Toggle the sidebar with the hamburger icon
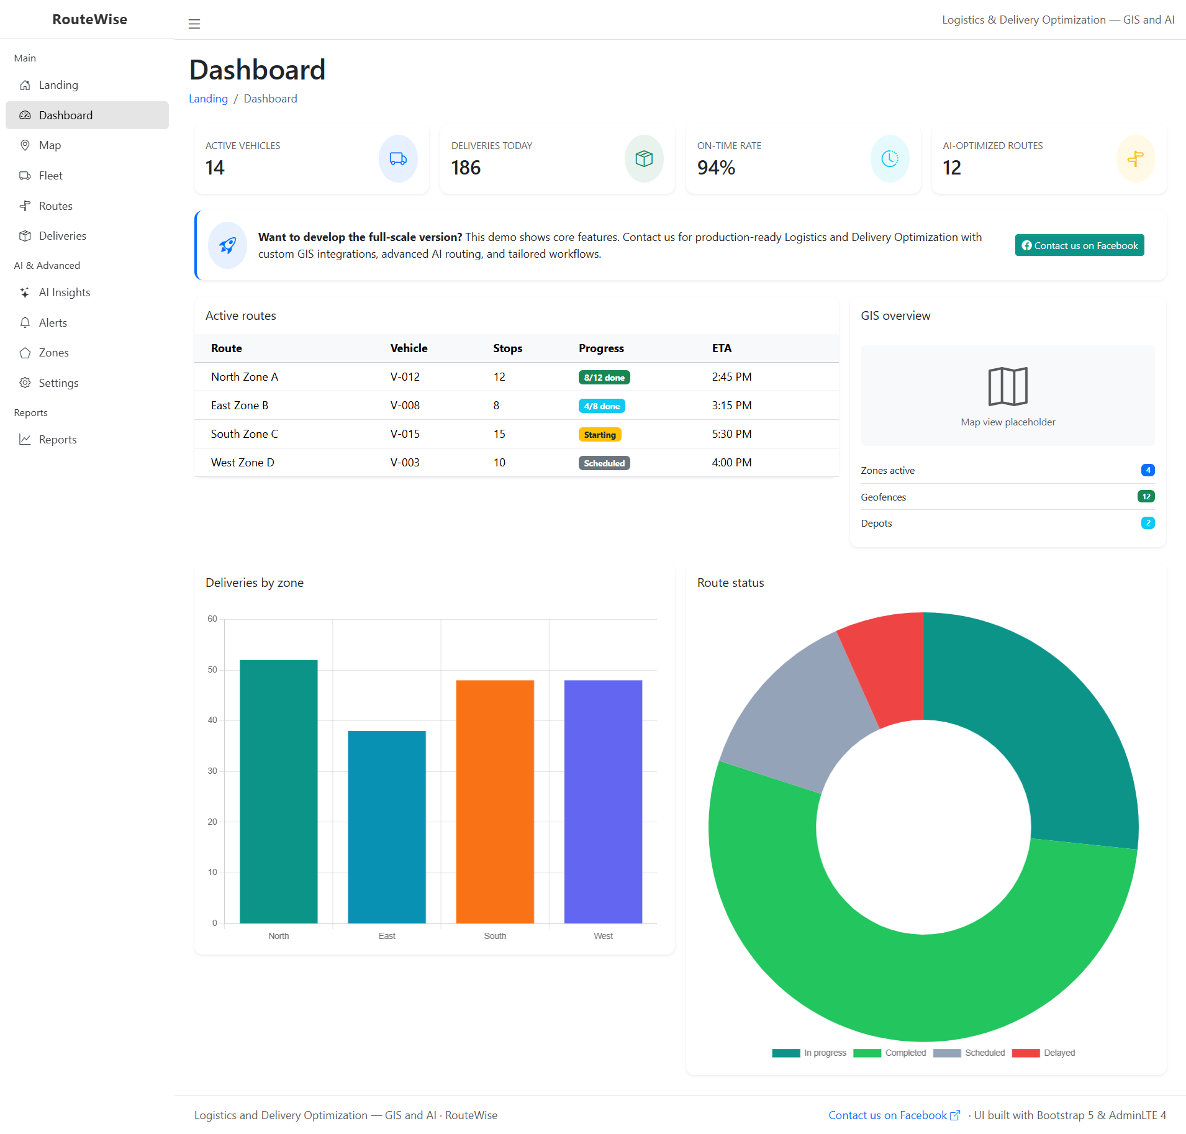Screen dimensions: 1186x1134 point(194,24)
